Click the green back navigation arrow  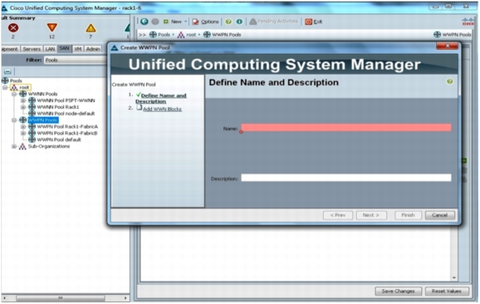pos(144,22)
